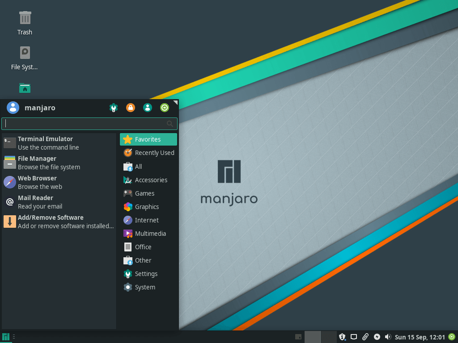Click the manjaro username label
The image size is (458, 343).
tap(40, 108)
